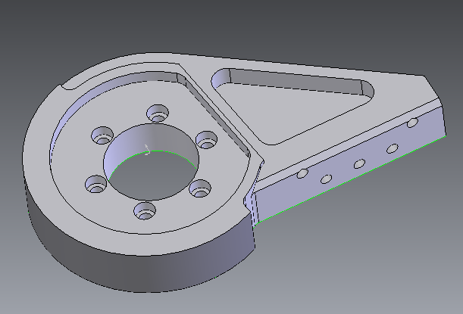Viewport: 463px width, 314px height.
Task: Pick the lower-left countersunk bolt hole
Action: [x=95, y=183]
